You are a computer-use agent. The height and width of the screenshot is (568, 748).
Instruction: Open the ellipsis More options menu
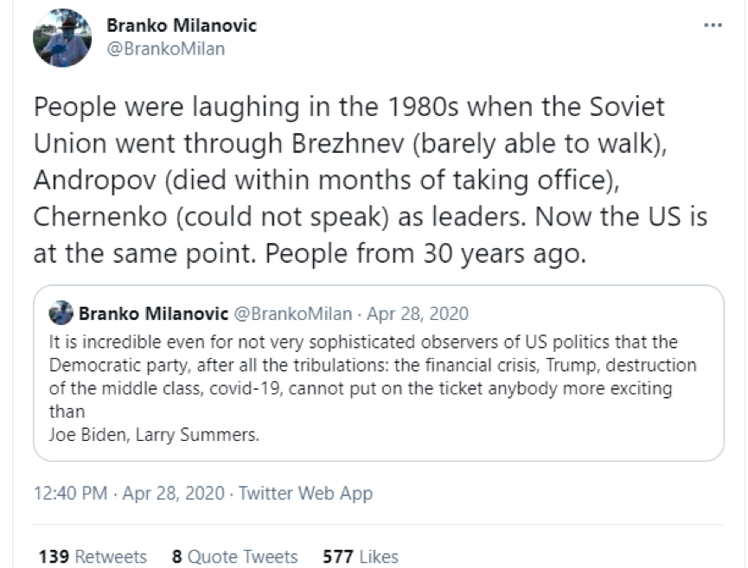pyautogui.click(x=713, y=26)
